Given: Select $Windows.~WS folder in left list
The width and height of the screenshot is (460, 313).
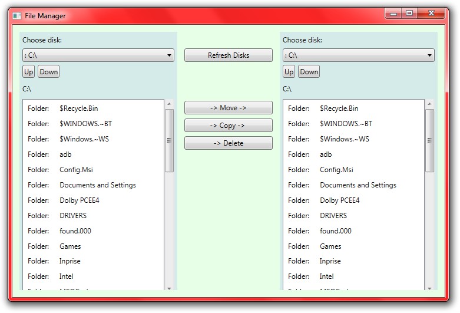Looking at the screenshot, I should pyautogui.click(x=93, y=139).
